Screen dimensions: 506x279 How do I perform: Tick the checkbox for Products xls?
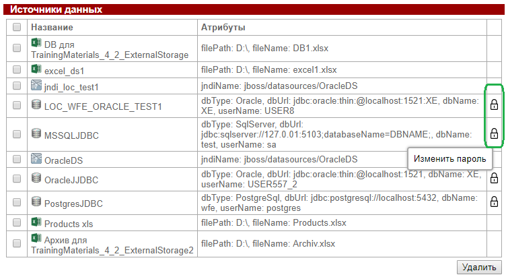17,222
